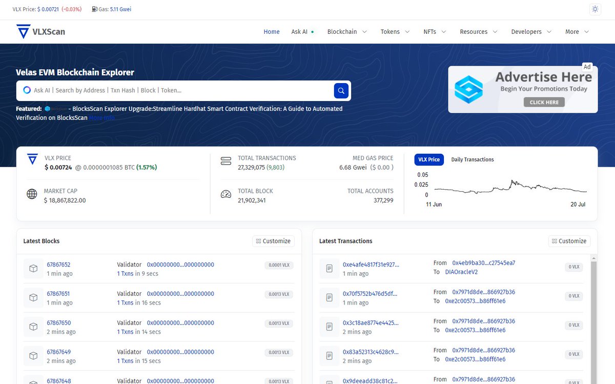Viewport: 615px width, 384px height.
Task: Click the cube icon for block 67867652
Action: click(33, 269)
